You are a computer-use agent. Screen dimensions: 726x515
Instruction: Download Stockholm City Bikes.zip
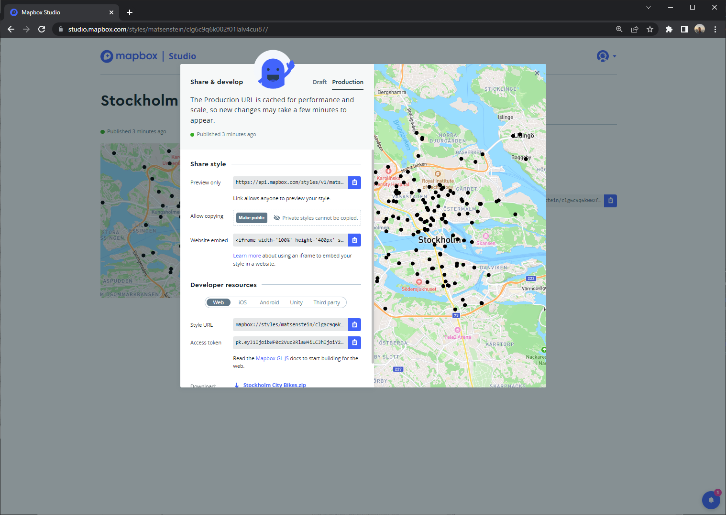(x=274, y=385)
